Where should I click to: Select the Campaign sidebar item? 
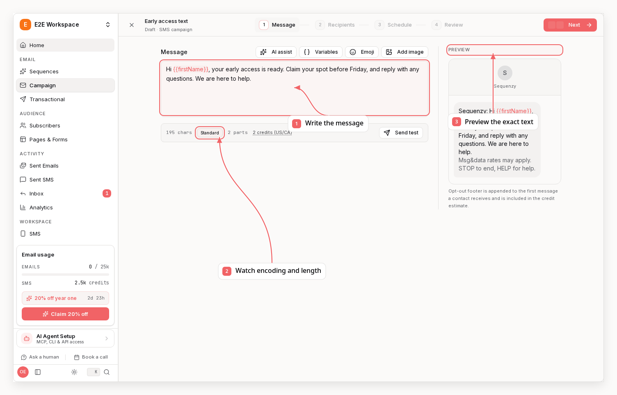click(65, 85)
